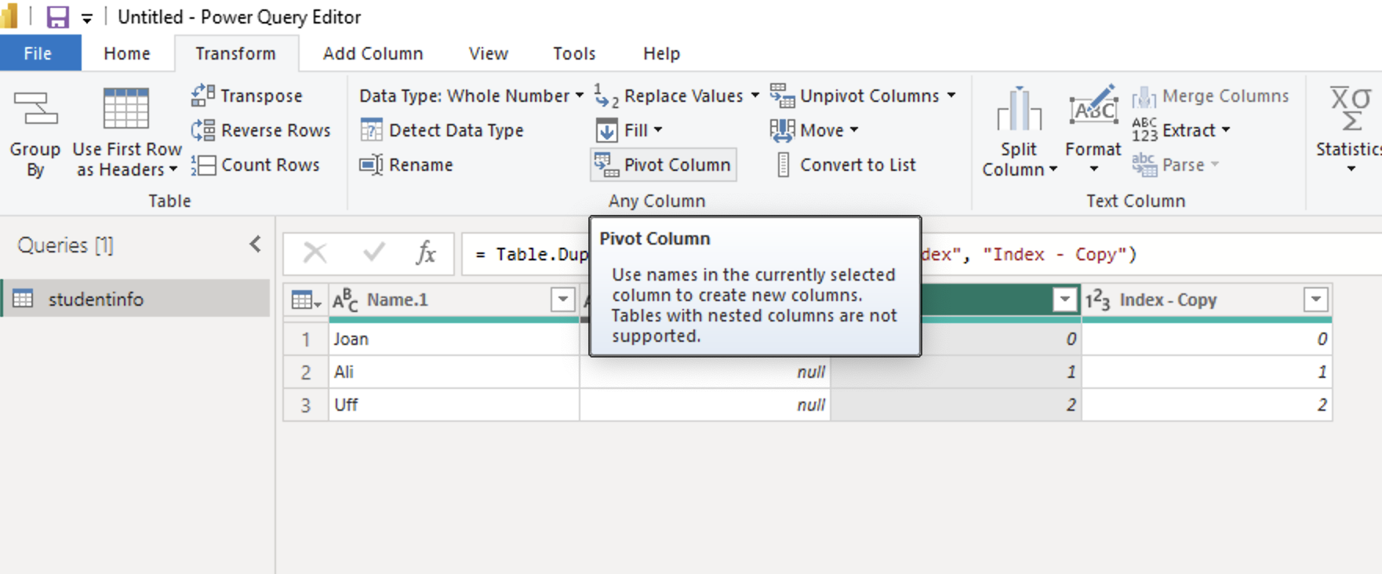This screenshot has height=574, width=1382.
Task: Select row number 1 header
Action: tap(306, 339)
